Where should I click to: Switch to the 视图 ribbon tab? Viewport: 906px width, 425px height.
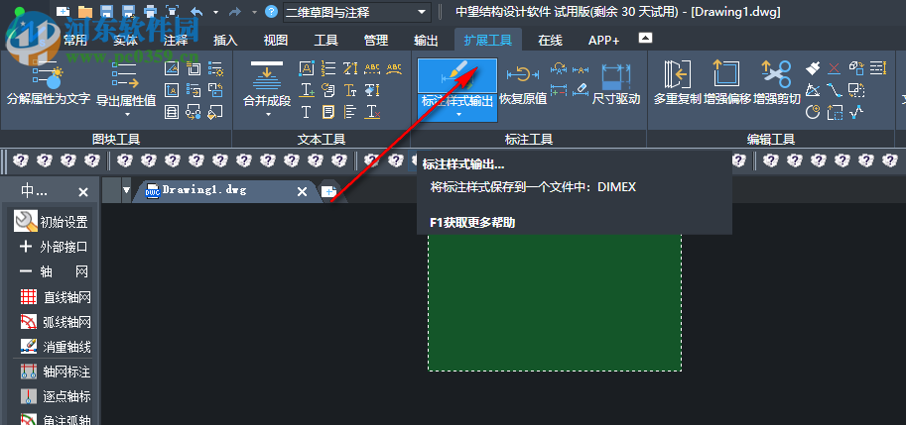click(x=276, y=40)
